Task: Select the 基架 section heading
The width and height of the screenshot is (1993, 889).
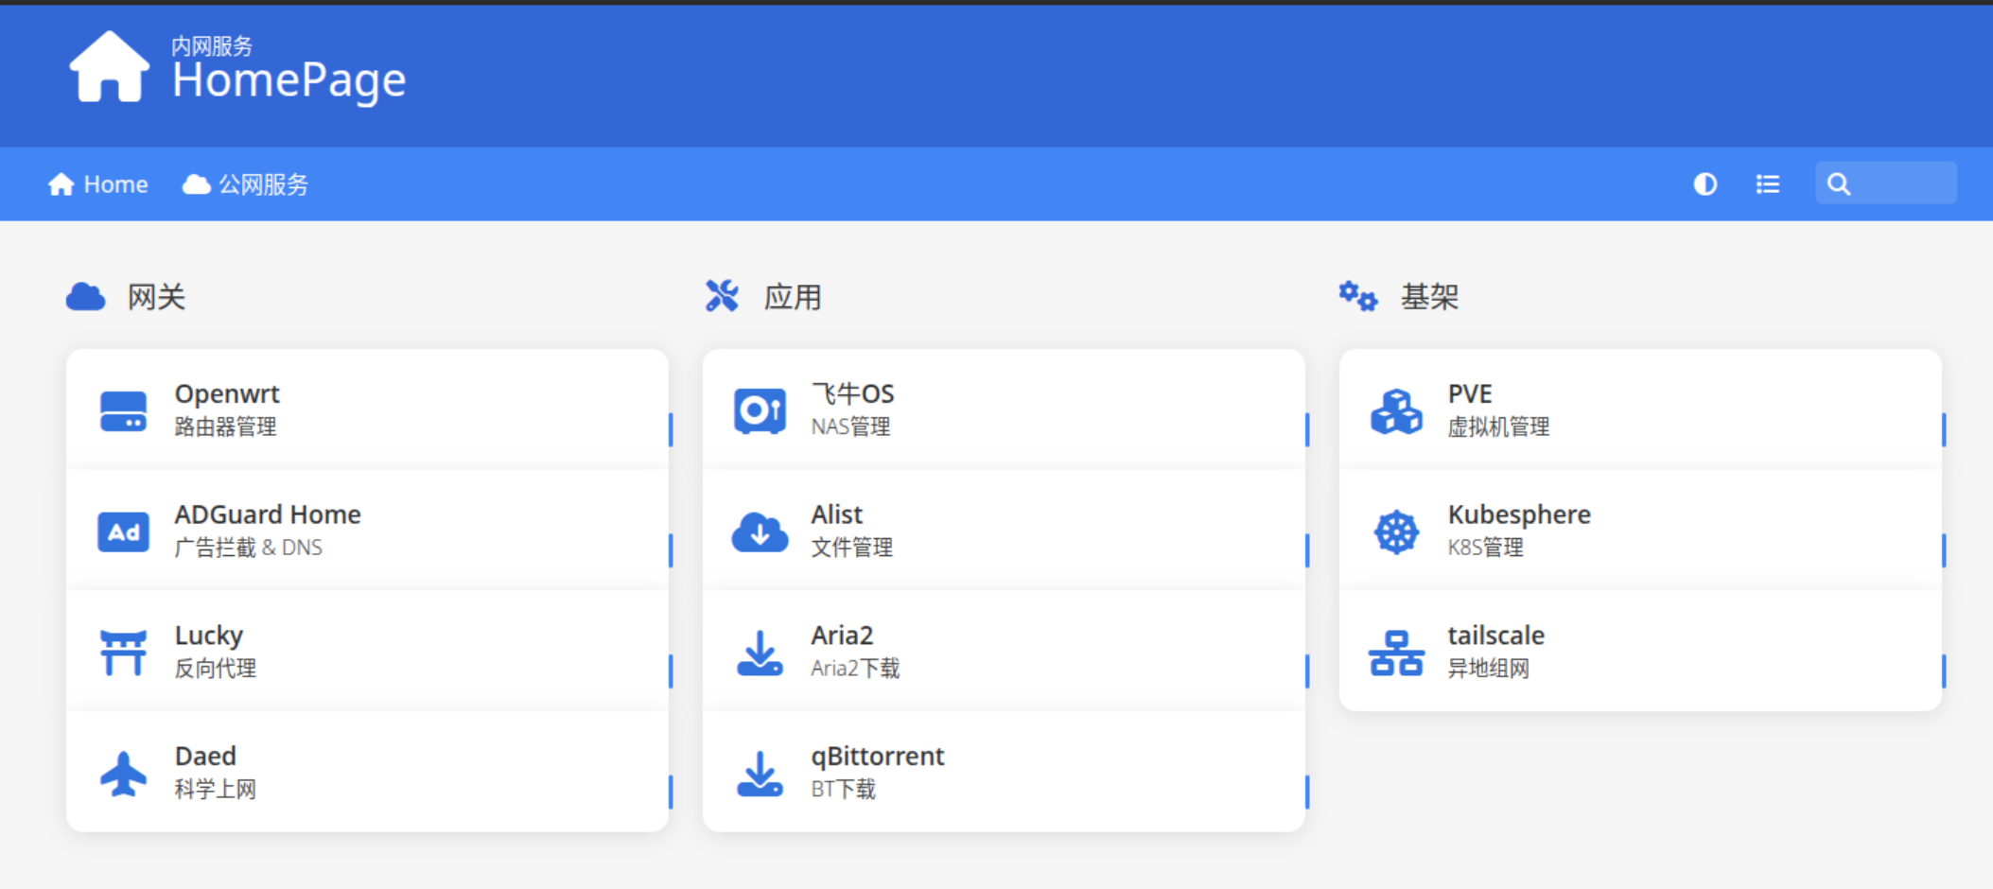Action: [x=1429, y=297]
